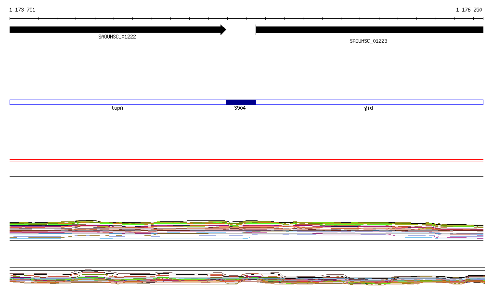Click the white topA segment box

[117, 102]
